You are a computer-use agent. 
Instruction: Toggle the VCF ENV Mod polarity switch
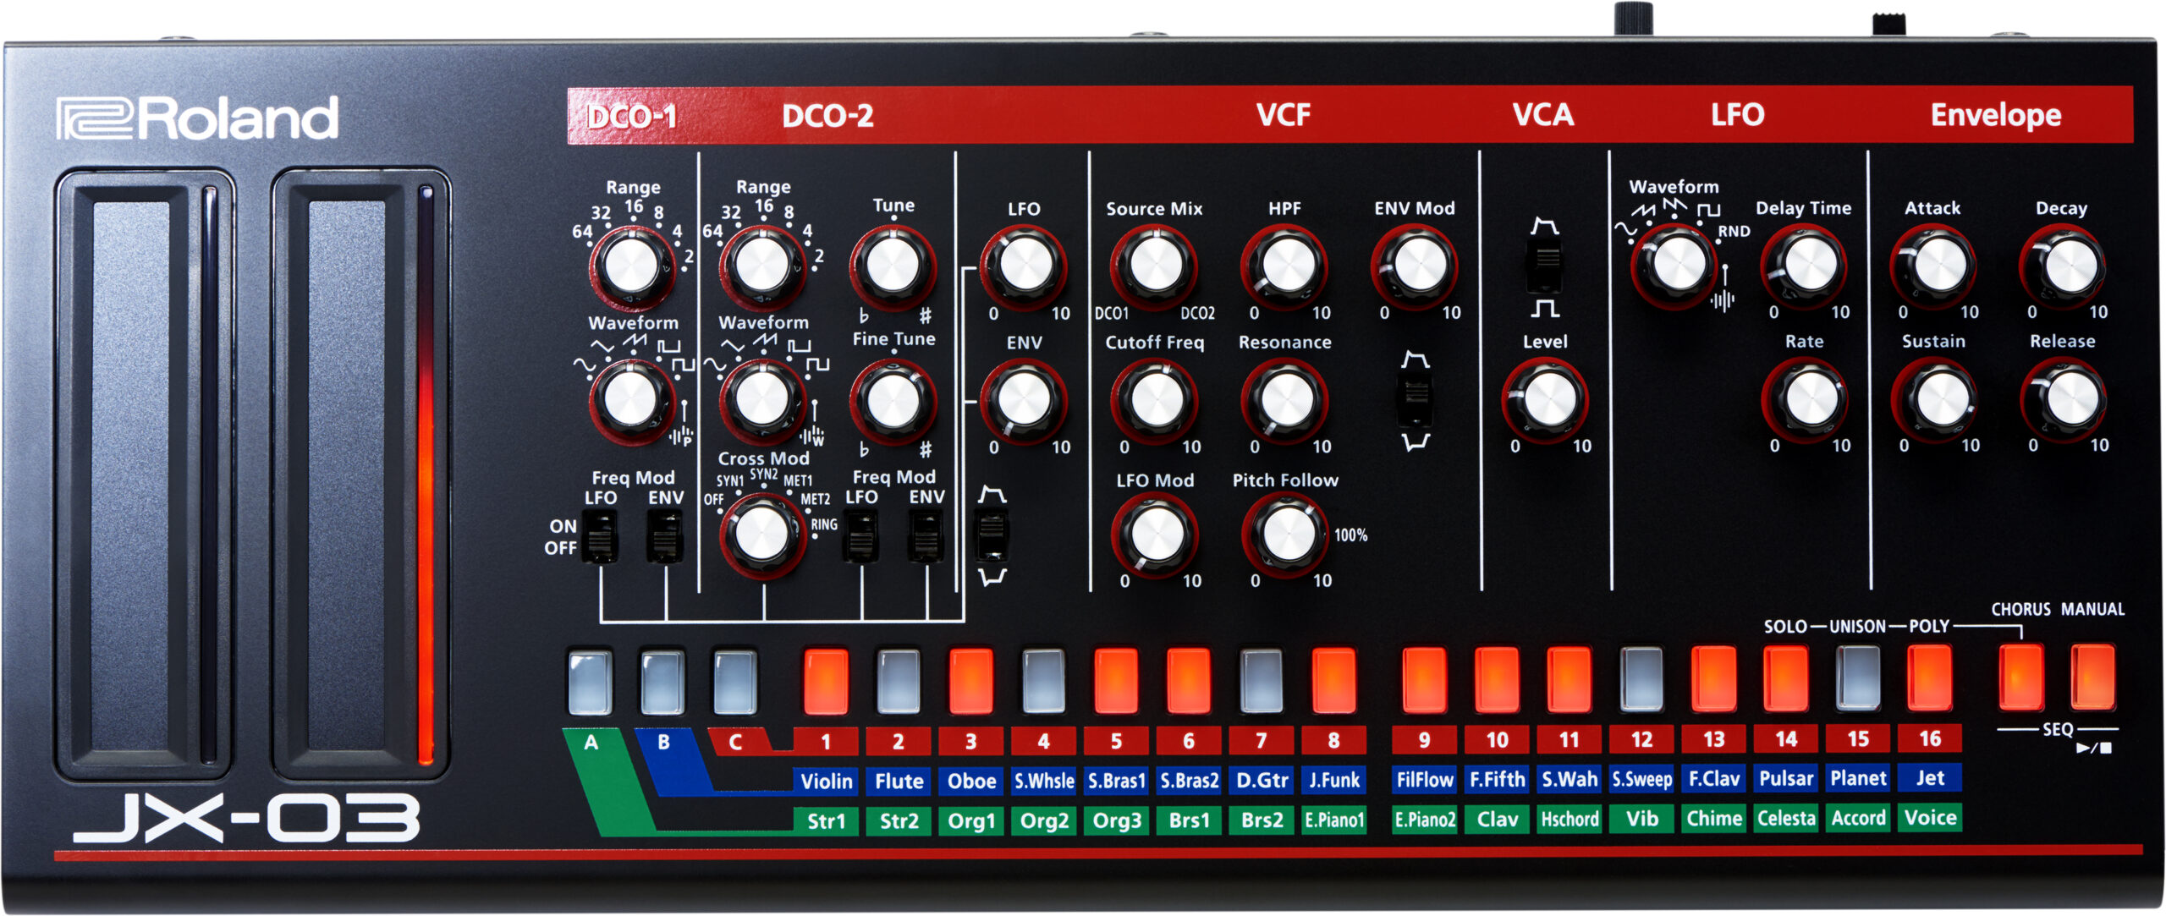(x=1415, y=401)
